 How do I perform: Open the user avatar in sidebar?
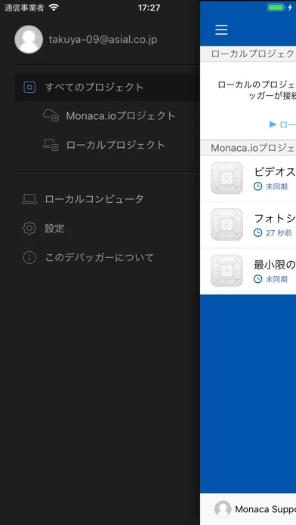coord(29,39)
